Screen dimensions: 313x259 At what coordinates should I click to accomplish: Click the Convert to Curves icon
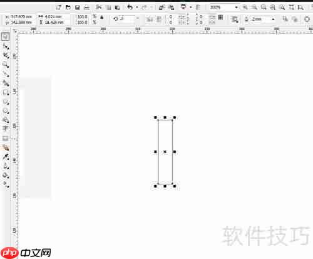click(307, 19)
